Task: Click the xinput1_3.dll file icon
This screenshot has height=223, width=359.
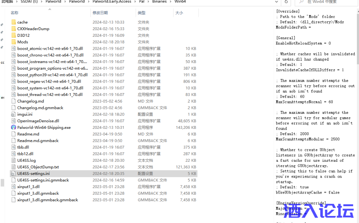Action: [x=14, y=187]
